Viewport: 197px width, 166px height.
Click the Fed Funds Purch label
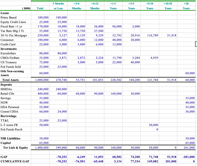(11, 129)
